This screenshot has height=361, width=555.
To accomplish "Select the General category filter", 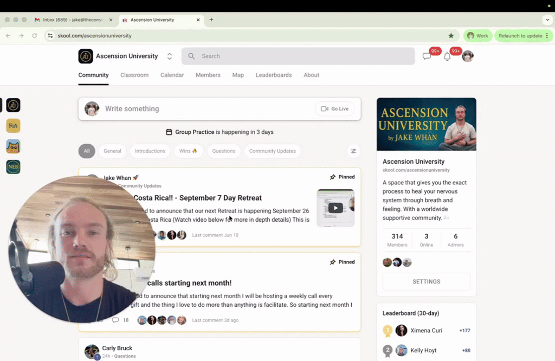I will (x=112, y=151).
